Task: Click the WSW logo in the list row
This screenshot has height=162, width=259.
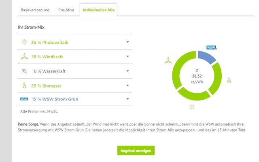Action: 24,99
